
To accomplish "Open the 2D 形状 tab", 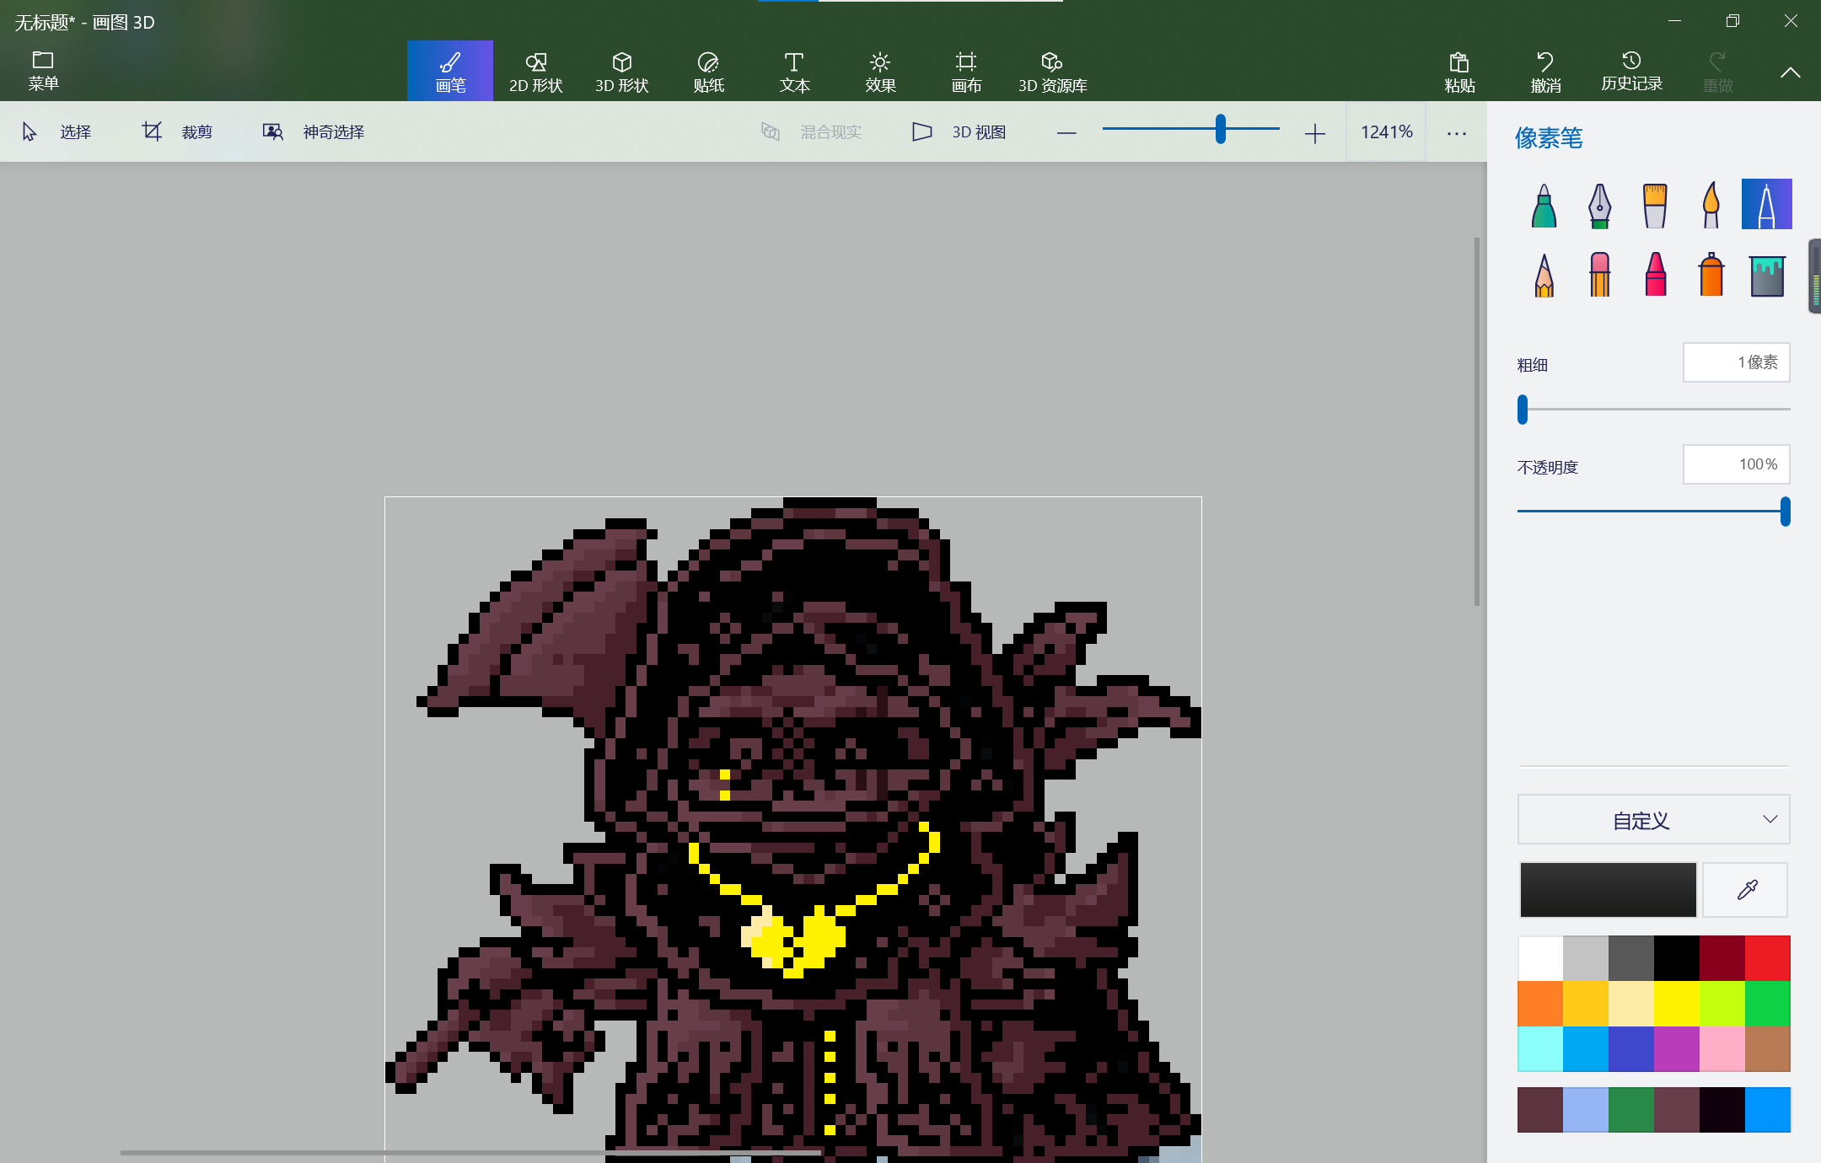I will pyautogui.click(x=536, y=71).
